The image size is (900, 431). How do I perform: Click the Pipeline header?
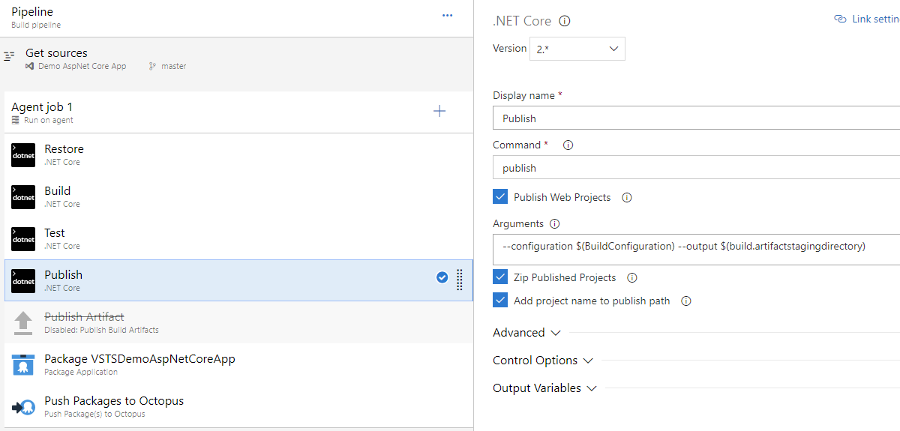click(x=236, y=18)
